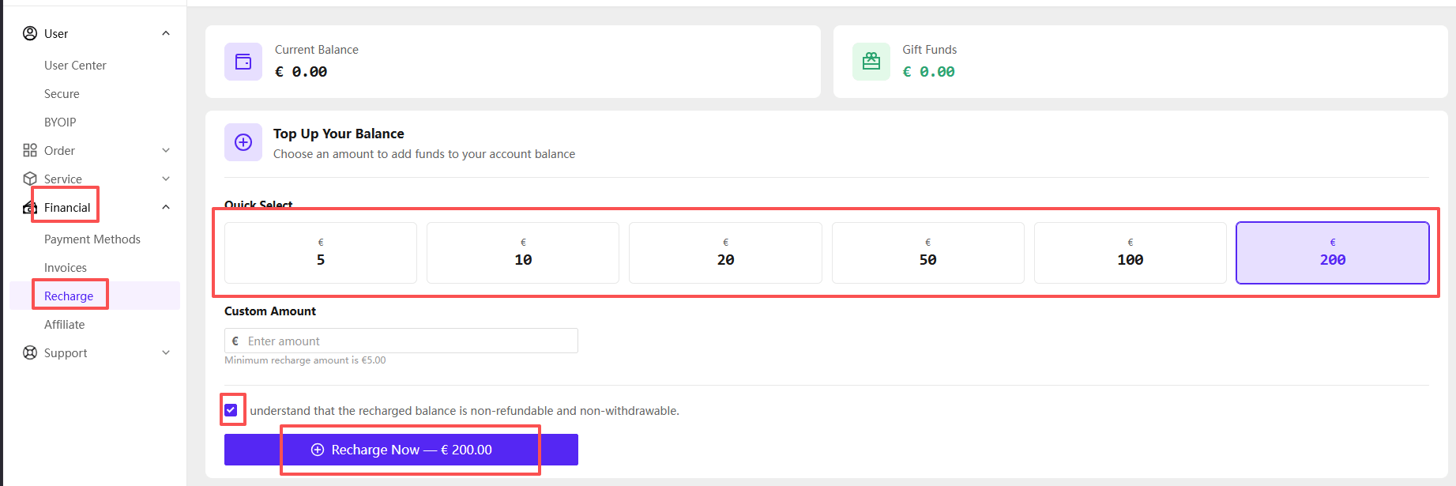Click the non-refundable acknowledgment text
This screenshot has width=1456, height=486.
465,411
